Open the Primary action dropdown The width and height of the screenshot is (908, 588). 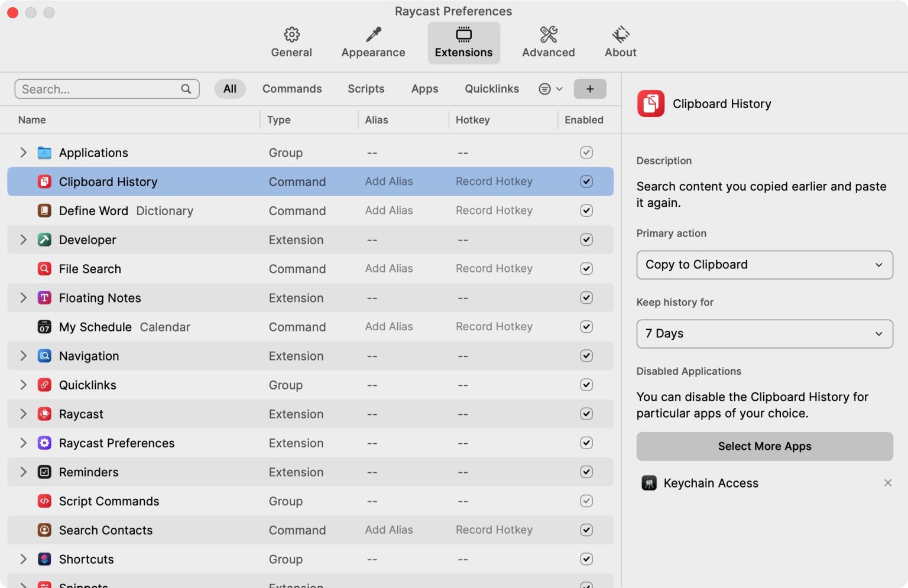pos(764,265)
